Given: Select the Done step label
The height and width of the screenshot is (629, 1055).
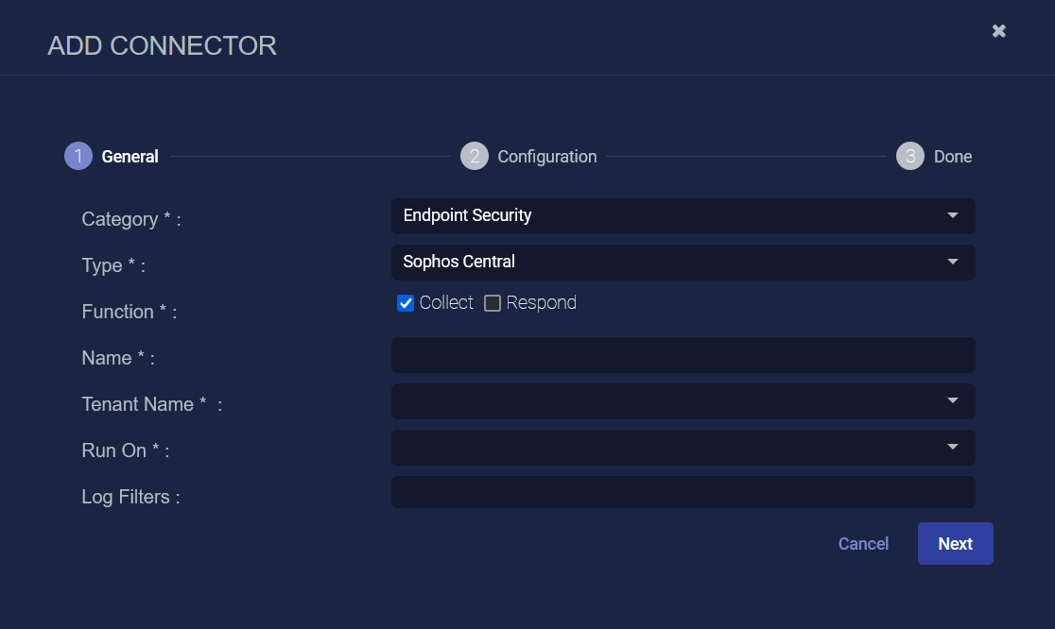Looking at the screenshot, I should click(x=952, y=157).
